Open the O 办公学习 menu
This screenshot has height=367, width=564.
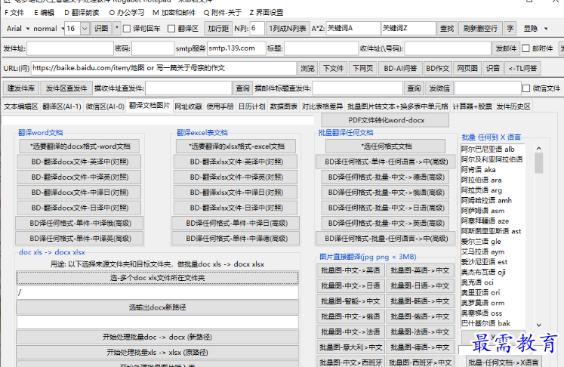pos(127,13)
